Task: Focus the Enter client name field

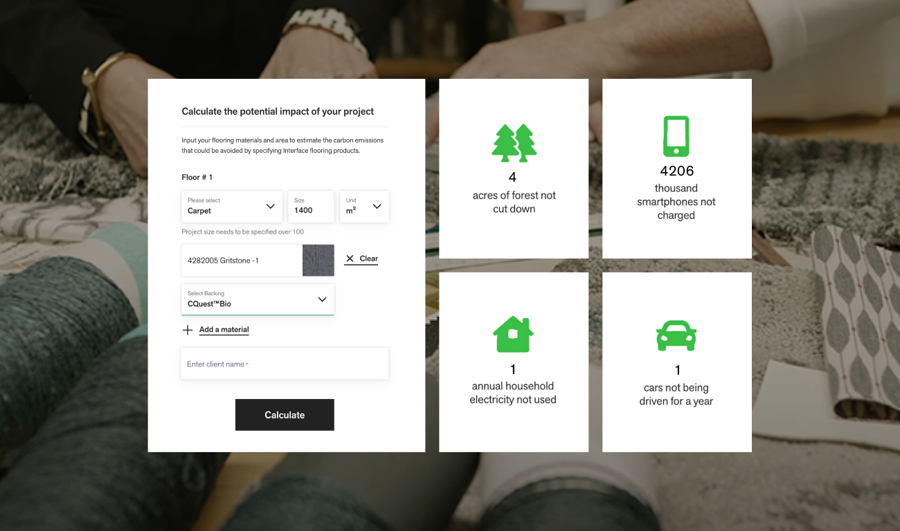Action: [x=285, y=364]
